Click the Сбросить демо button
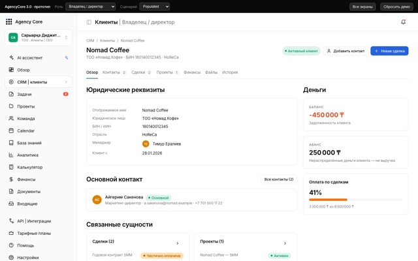Viewport: 418px width, 261px height. [x=396, y=7]
